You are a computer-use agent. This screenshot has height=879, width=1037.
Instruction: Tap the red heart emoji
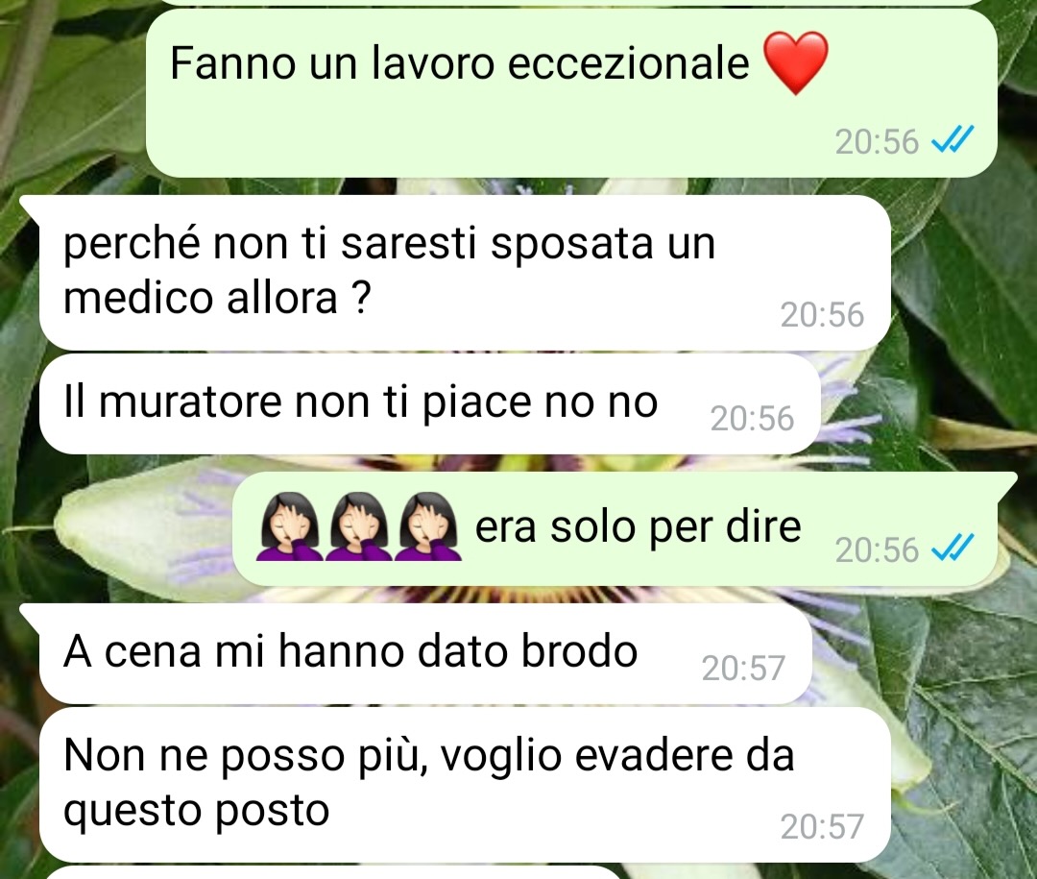coord(796,63)
